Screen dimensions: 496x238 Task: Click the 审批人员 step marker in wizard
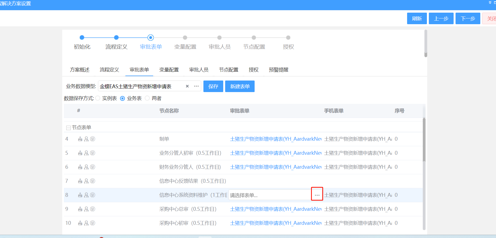[x=219, y=38]
